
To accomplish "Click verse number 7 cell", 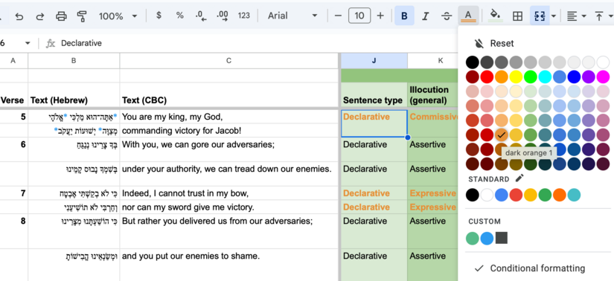I will click(13, 193).
